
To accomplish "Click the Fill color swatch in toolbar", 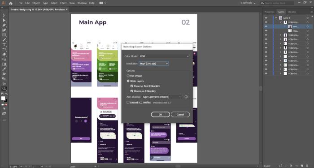I will (x=3, y=98).
